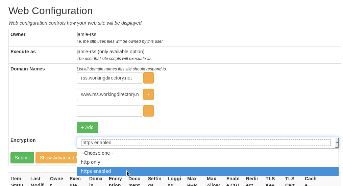The image size is (343, 186).
Task: Focus the empty domain name input
Action: (x=110, y=111)
